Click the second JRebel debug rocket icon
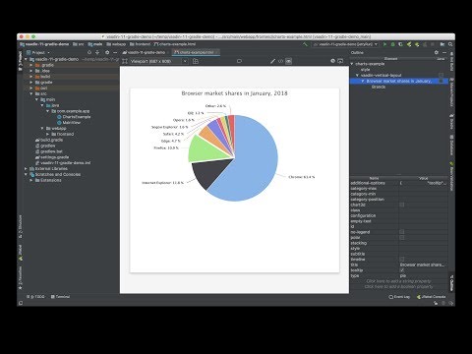This screenshot has height=354, width=472. click(417, 44)
